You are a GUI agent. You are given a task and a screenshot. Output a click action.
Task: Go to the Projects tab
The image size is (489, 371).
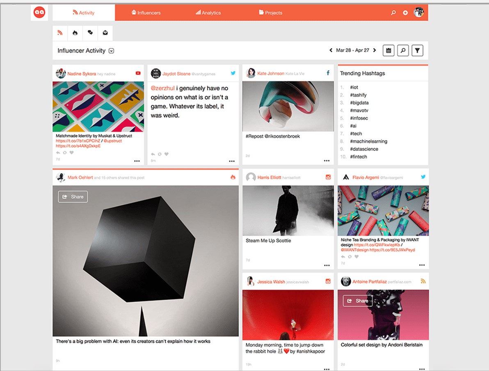coord(270,13)
